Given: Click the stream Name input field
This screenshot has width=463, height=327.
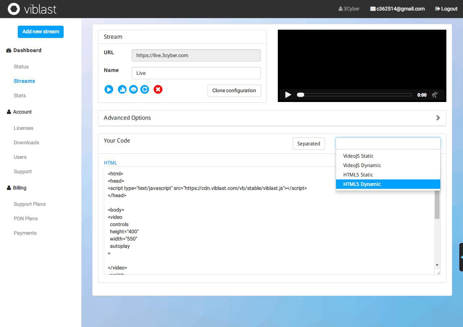Looking at the screenshot, I should pos(196,73).
